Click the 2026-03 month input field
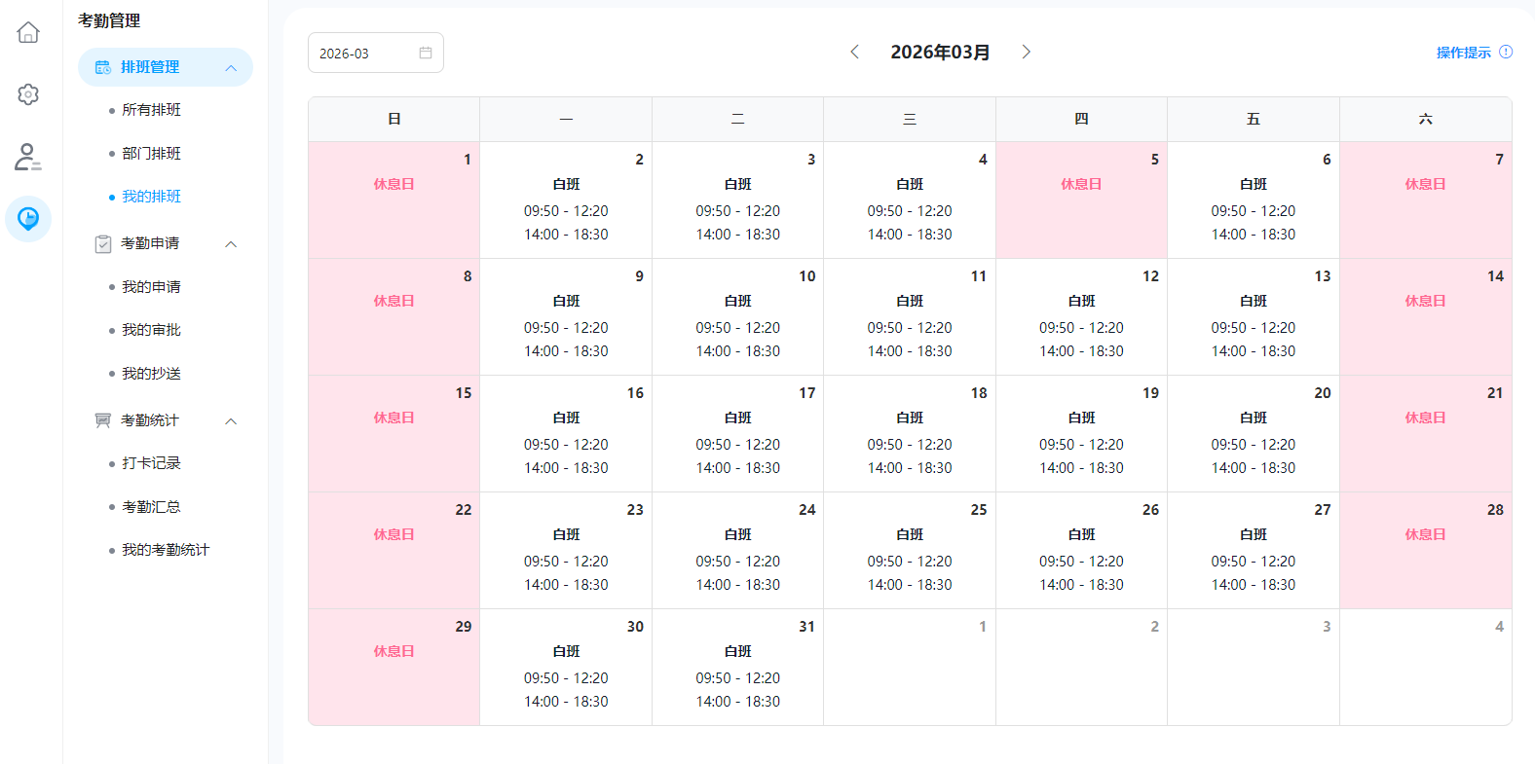The height and width of the screenshot is (764, 1535). [x=365, y=54]
